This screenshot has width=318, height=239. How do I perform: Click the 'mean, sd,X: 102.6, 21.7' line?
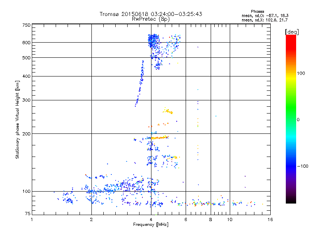(264, 20)
